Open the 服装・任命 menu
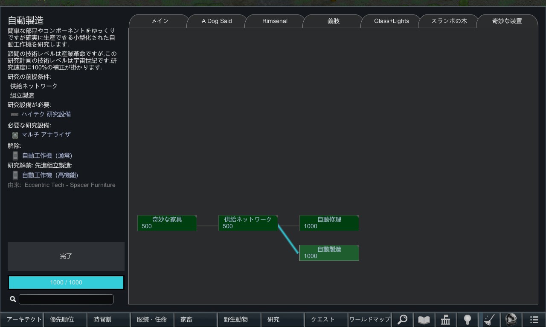This screenshot has height=327, width=546. pyautogui.click(x=152, y=319)
